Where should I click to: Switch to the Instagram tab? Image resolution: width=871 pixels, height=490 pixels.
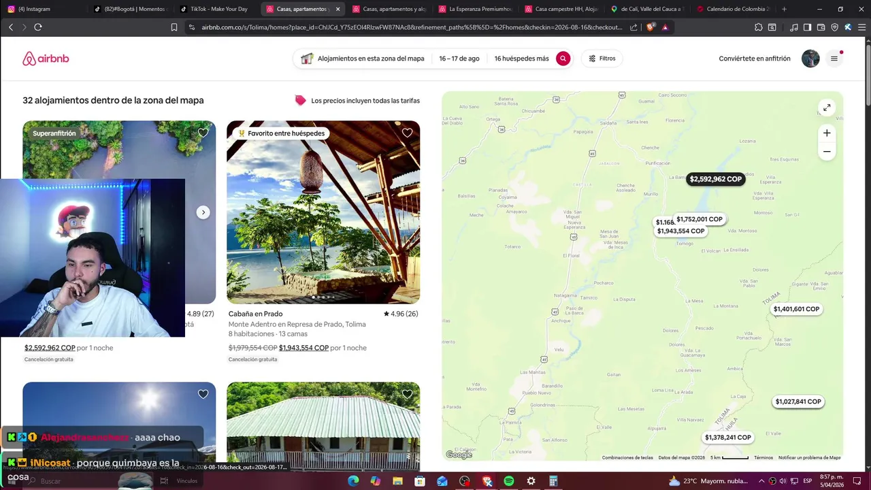click(45, 9)
